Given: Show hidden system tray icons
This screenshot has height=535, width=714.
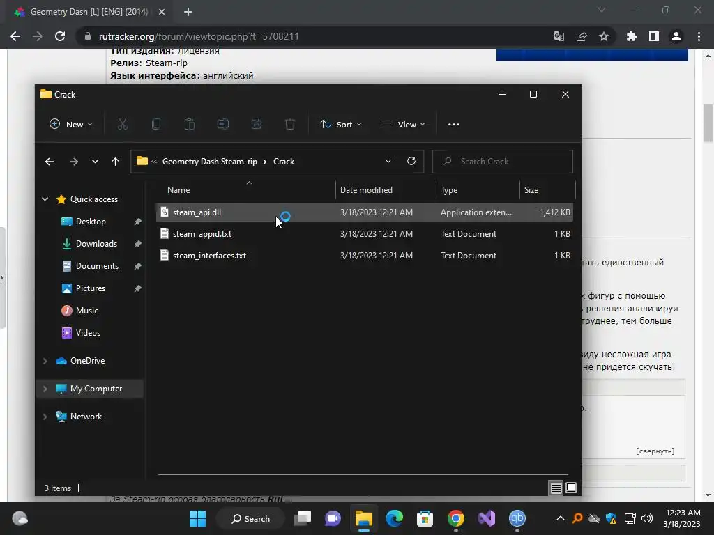Looking at the screenshot, I should tap(561, 518).
